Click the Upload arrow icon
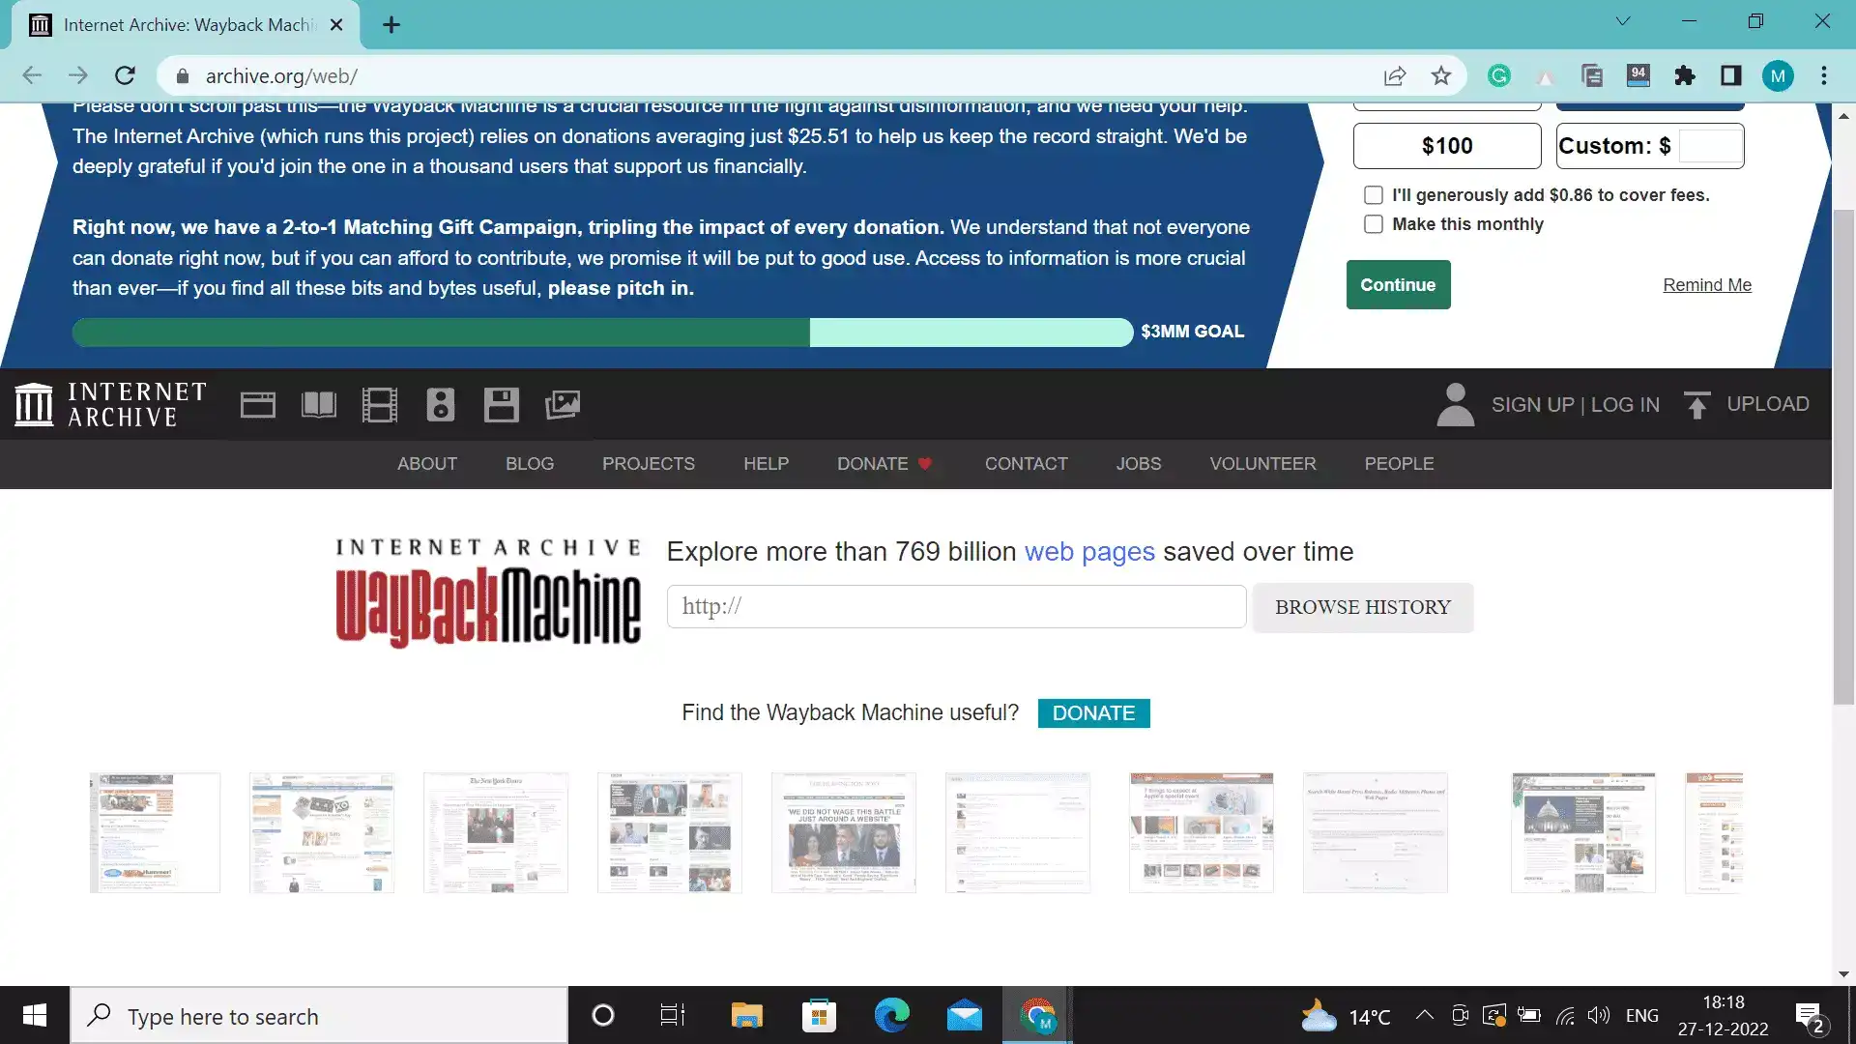Viewport: 1856px width, 1044px height. click(x=1697, y=405)
